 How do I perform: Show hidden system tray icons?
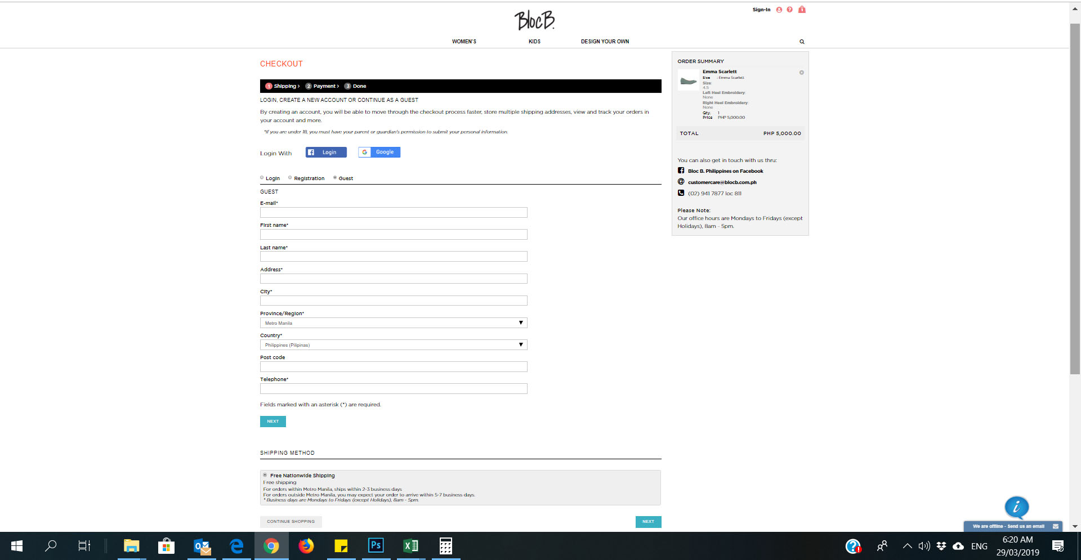tap(907, 546)
